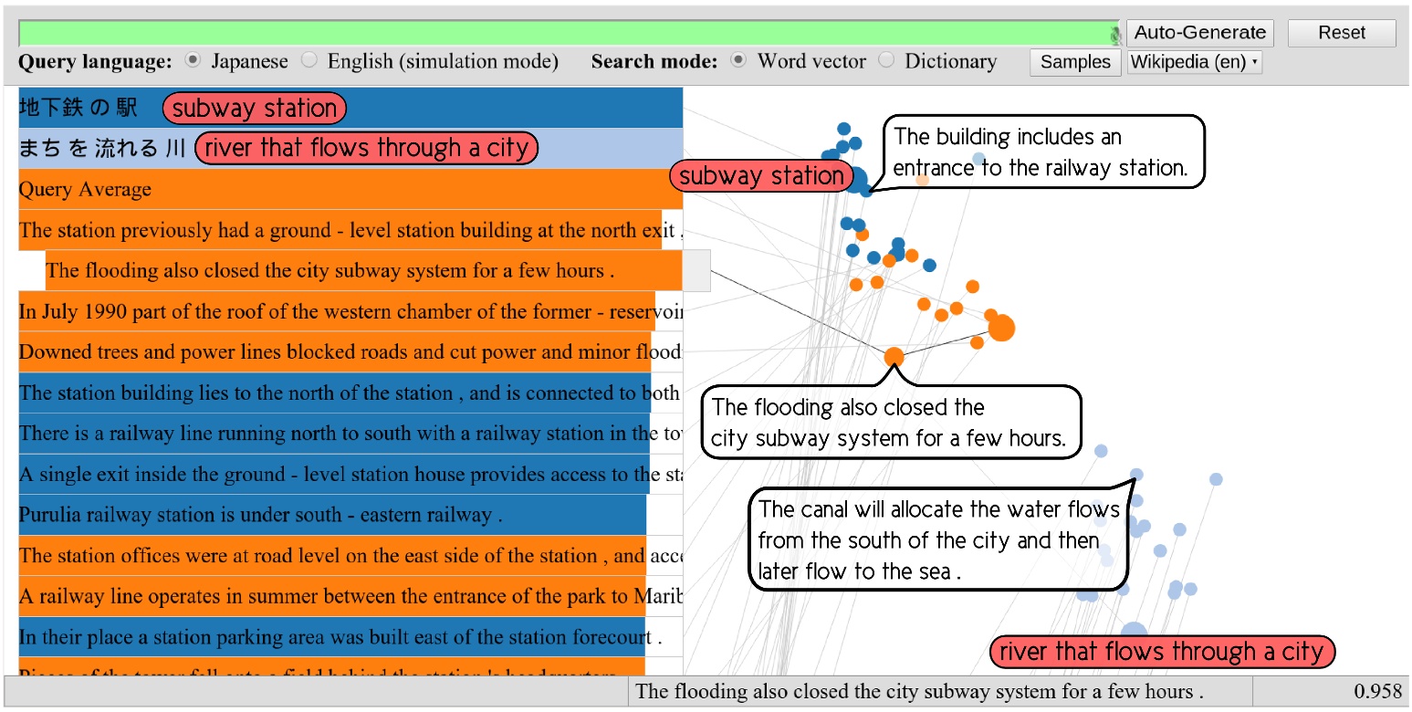Click the Auto-Generate button

[x=1199, y=31]
